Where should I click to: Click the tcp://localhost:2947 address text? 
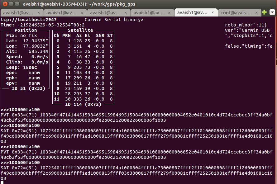(29, 20)
